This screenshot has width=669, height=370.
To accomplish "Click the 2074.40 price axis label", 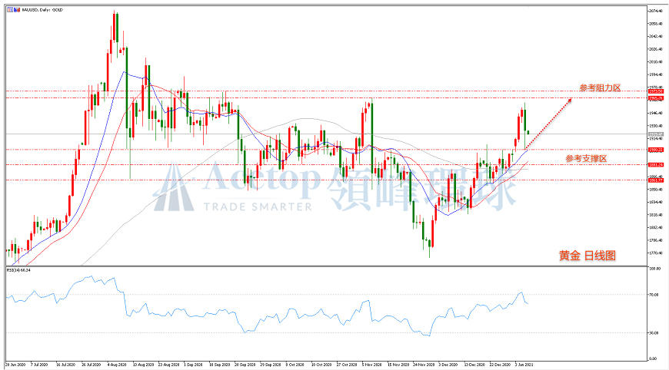I will pos(656,11).
